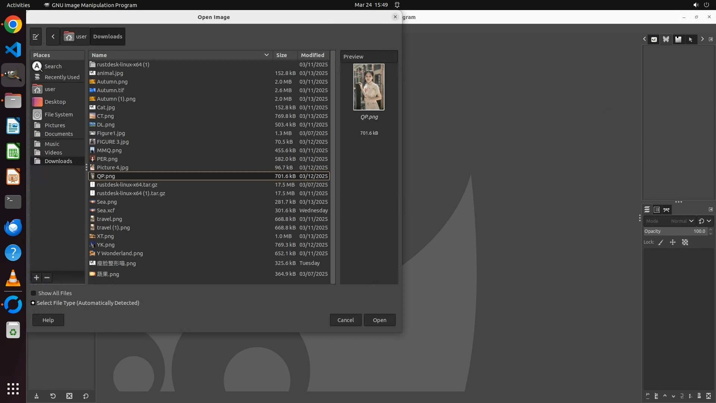Click the Name column sort arrow
This screenshot has height=403, width=716.
(266, 55)
